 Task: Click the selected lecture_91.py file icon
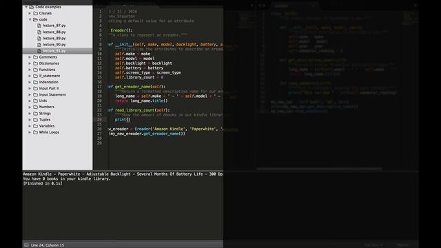coord(39,51)
